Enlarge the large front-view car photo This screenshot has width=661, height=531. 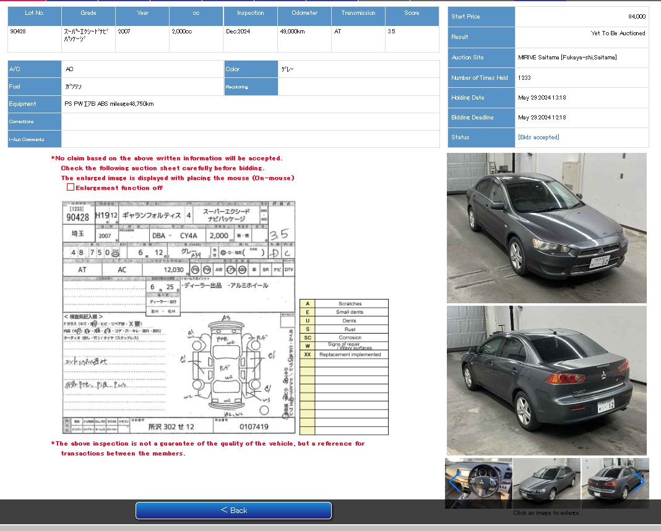pos(547,228)
